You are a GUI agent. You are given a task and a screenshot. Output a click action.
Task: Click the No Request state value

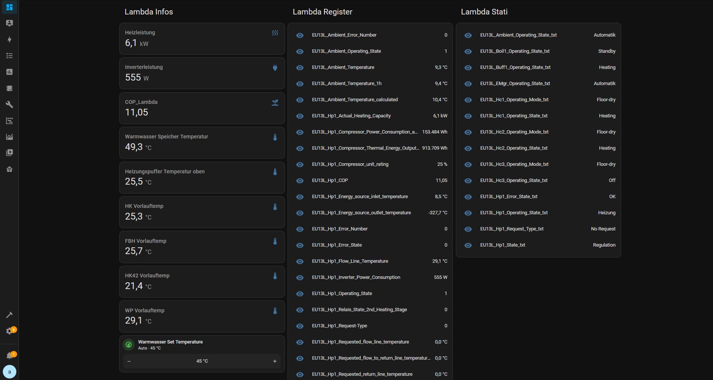(x=603, y=229)
